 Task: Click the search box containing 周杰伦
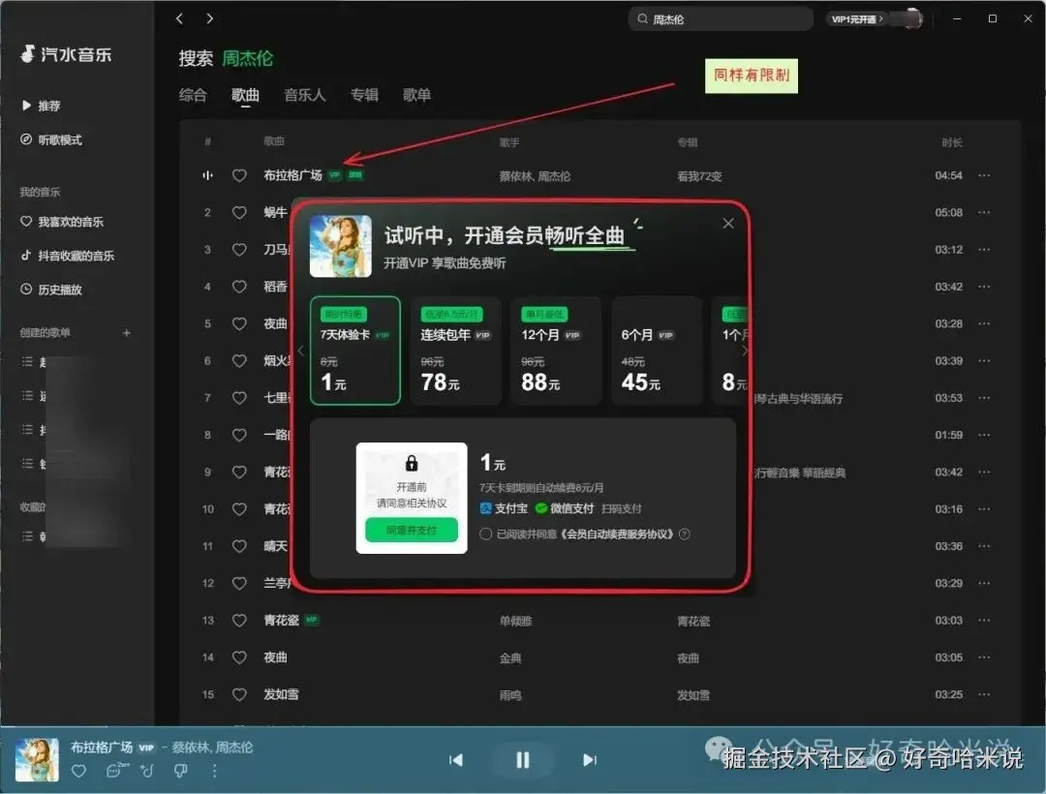click(x=721, y=18)
